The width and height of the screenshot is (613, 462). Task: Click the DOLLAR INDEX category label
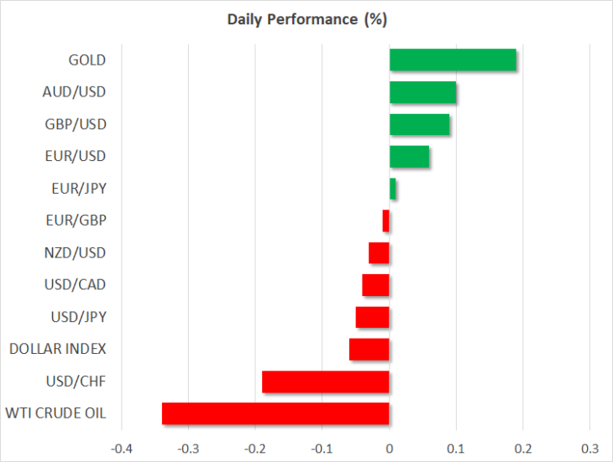coord(57,350)
